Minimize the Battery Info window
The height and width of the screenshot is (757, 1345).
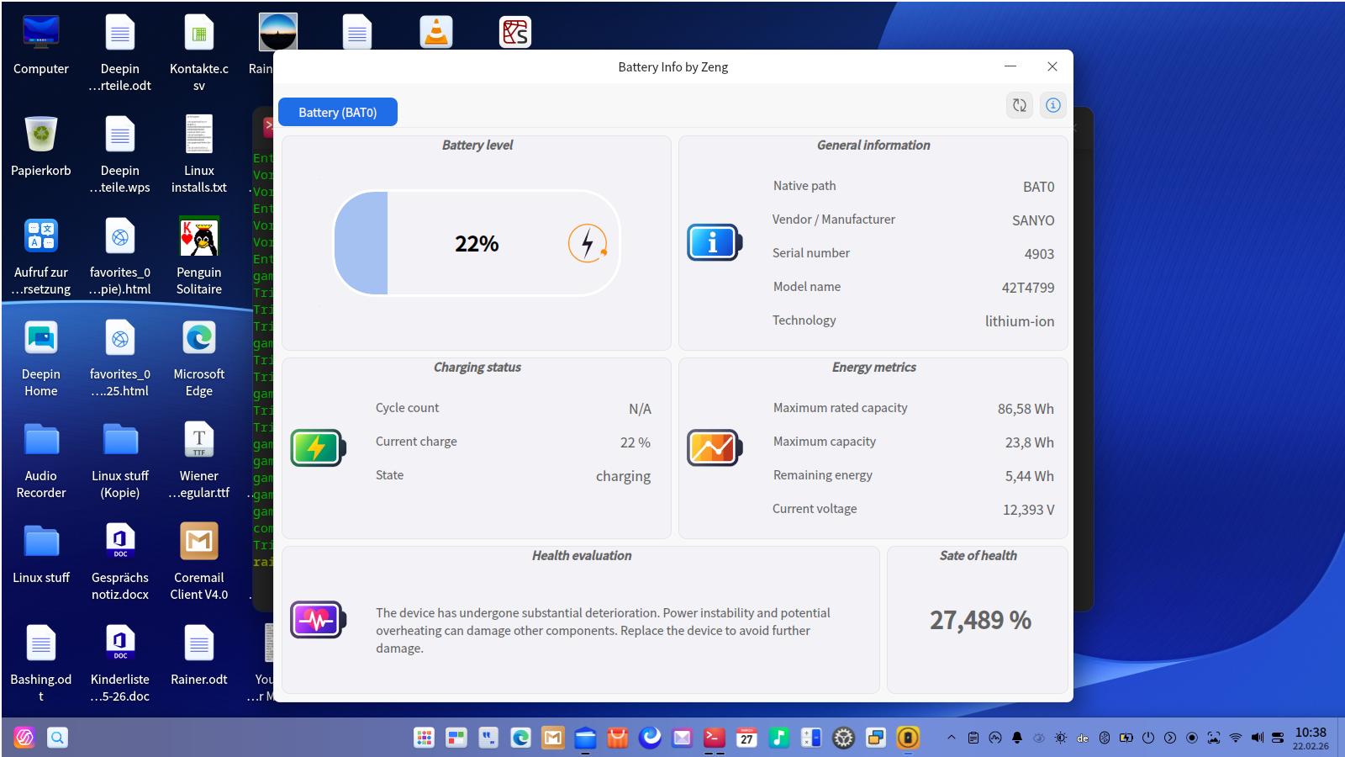[x=1010, y=66]
